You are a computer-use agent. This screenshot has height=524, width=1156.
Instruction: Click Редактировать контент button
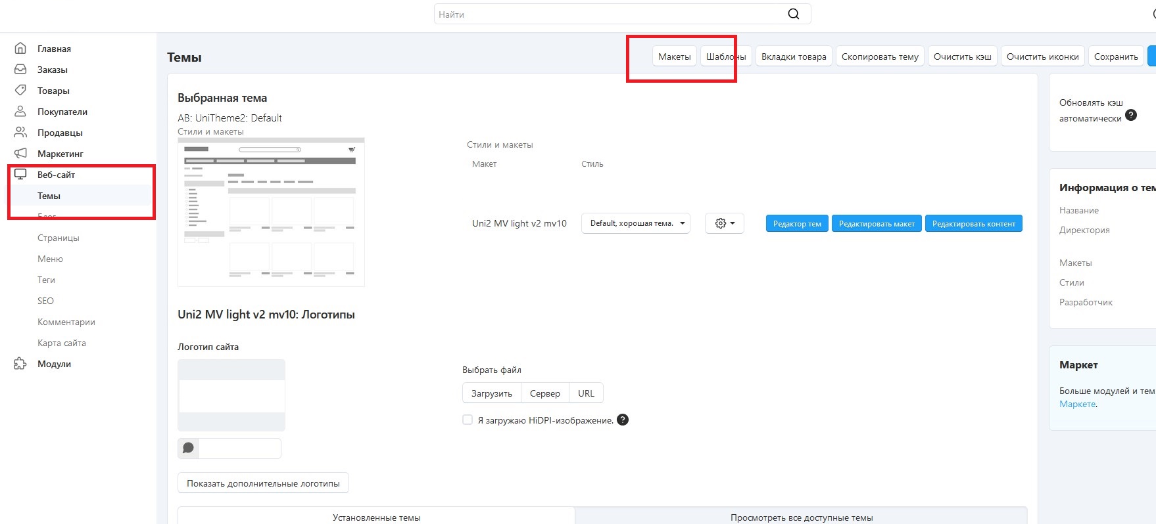974,223
